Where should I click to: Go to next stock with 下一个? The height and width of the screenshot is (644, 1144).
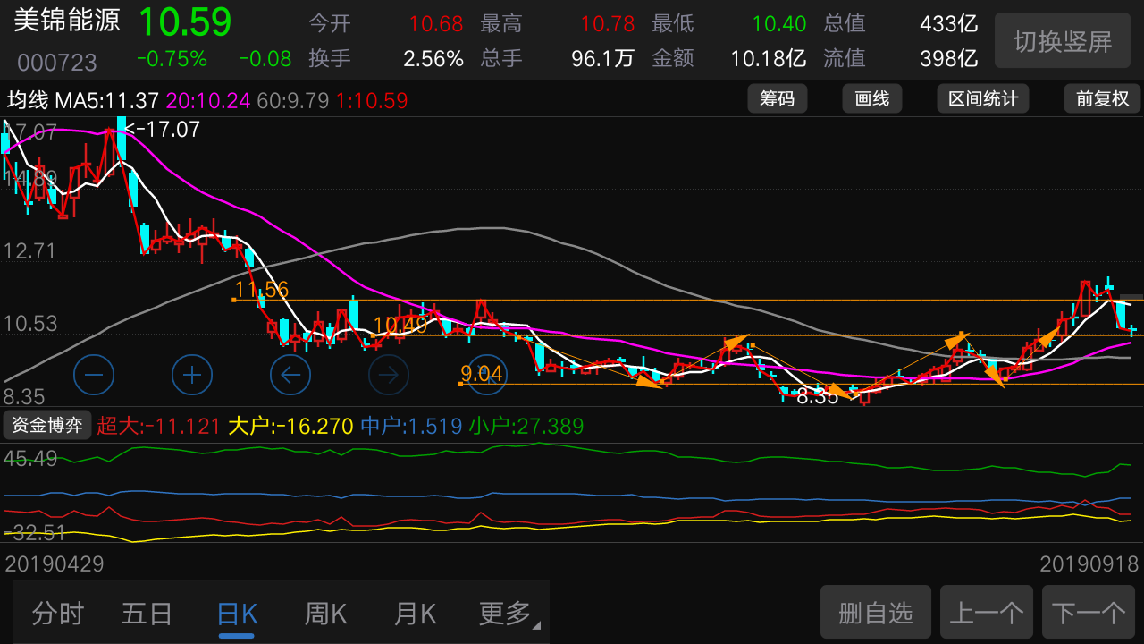[1089, 613]
